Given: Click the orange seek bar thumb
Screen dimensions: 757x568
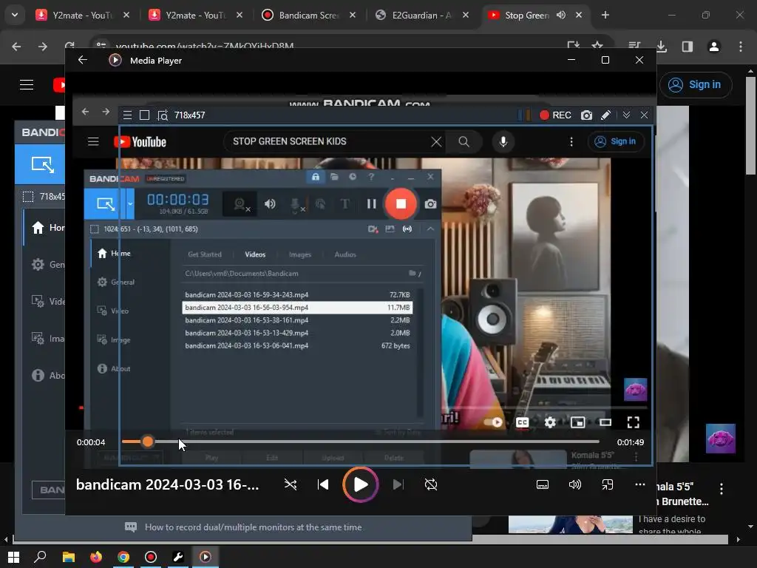Looking at the screenshot, I should pos(148,442).
